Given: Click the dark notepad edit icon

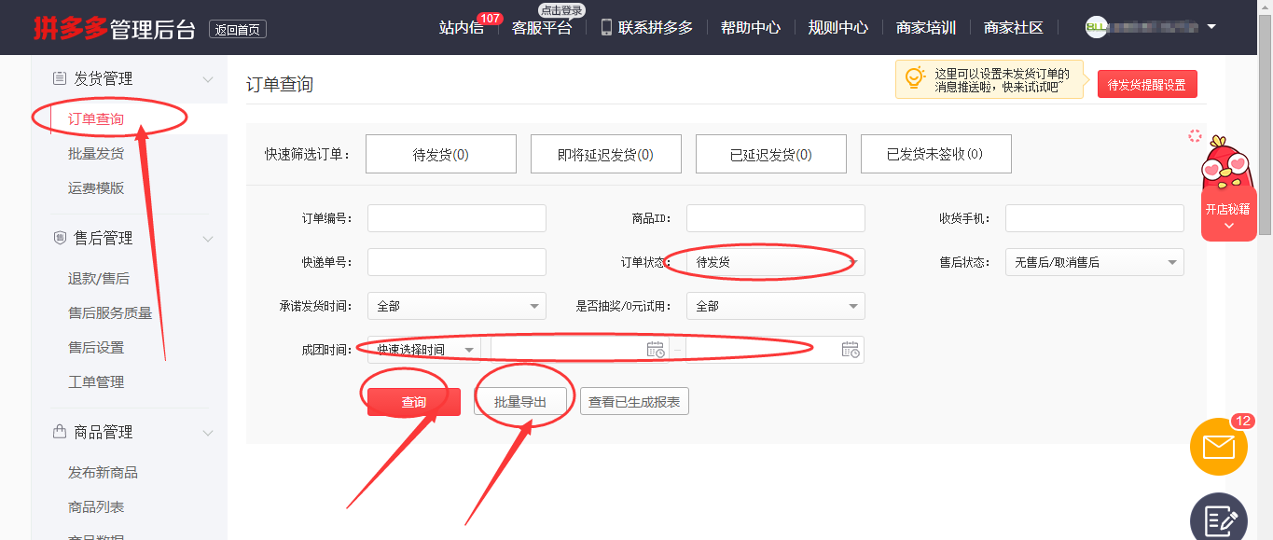Looking at the screenshot, I should (x=1219, y=519).
